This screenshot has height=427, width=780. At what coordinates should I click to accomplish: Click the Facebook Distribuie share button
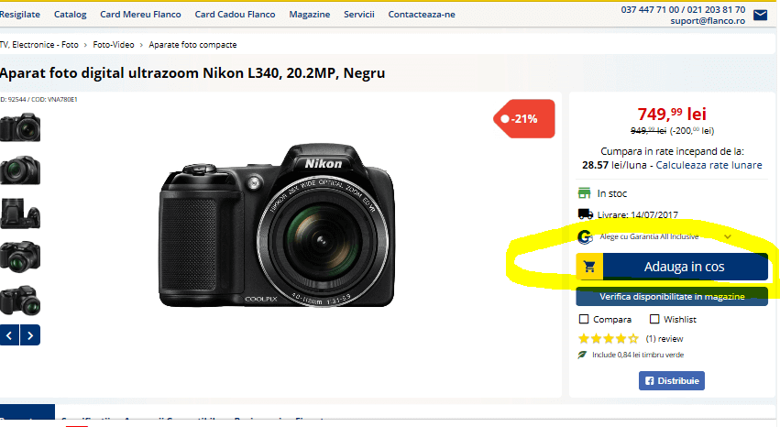point(671,380)
